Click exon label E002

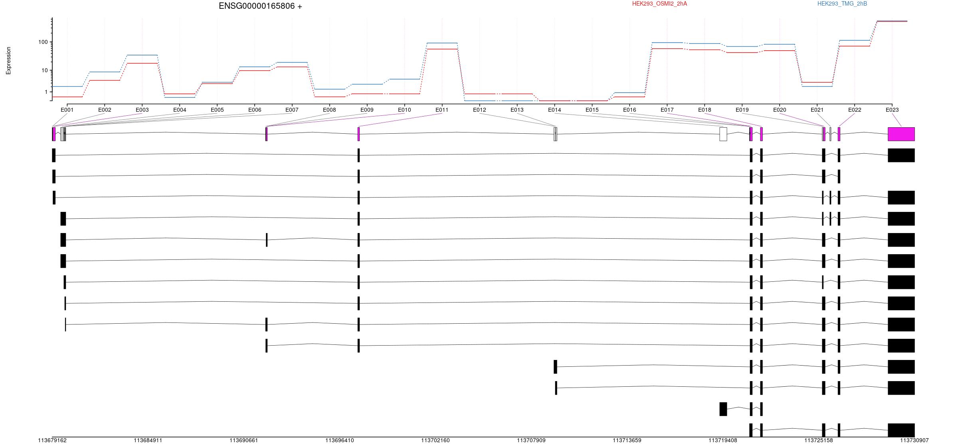[105, 110]
